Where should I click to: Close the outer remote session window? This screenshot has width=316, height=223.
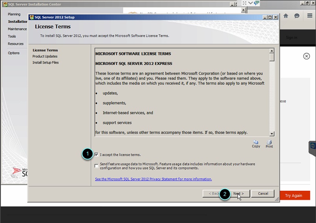313,3
